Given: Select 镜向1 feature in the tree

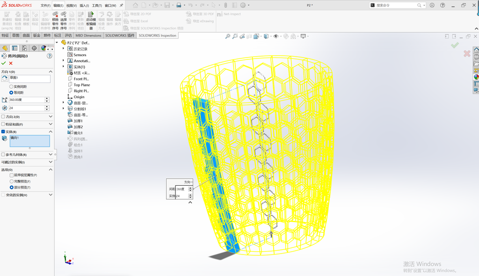Looking at the screenshot, I should point(78,133).
